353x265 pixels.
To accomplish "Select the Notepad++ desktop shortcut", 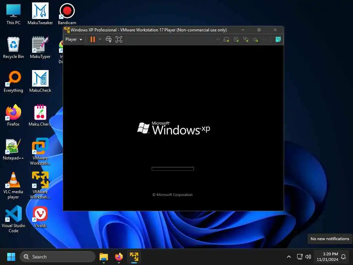I will click(x=13, y=149).
